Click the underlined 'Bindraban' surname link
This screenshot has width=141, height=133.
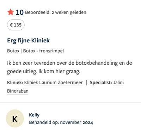[x=18, y=91]
